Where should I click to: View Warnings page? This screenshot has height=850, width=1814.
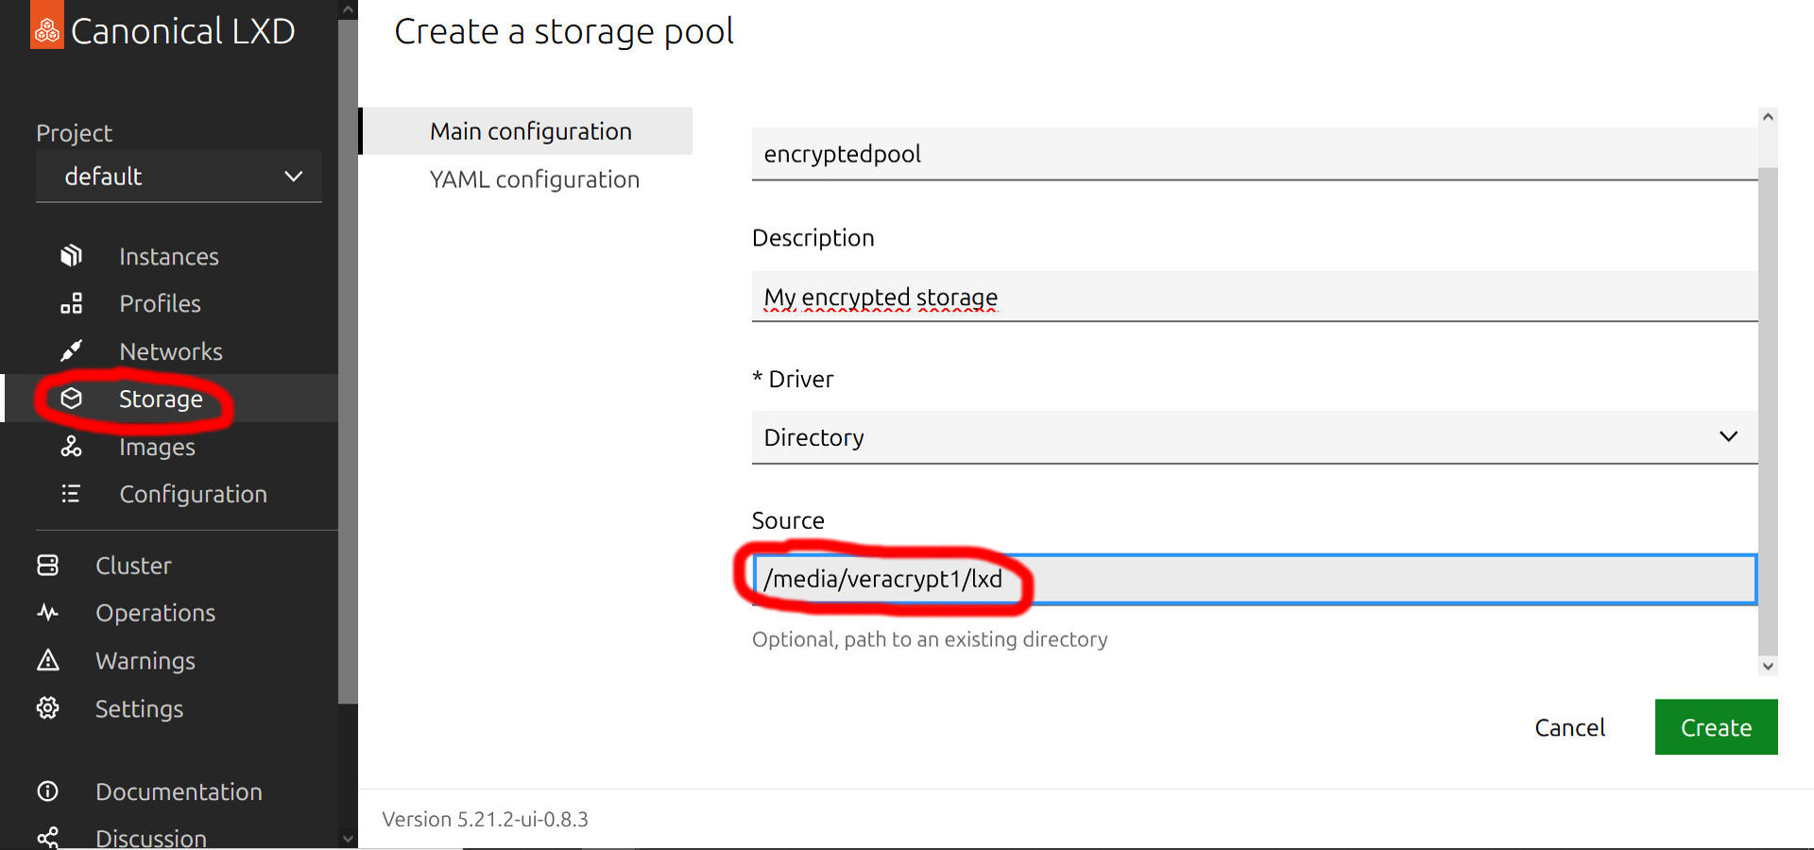145,661
